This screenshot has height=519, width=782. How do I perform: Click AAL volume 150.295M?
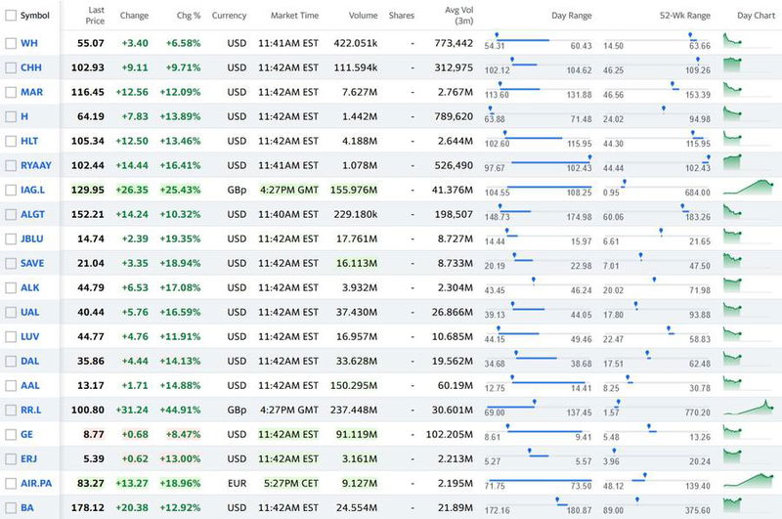[354, 385]
